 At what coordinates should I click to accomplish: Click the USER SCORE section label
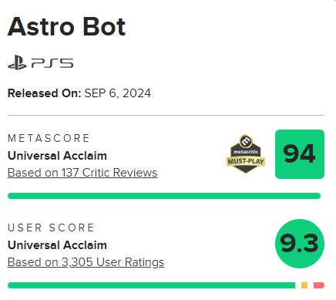pos(51,228)
